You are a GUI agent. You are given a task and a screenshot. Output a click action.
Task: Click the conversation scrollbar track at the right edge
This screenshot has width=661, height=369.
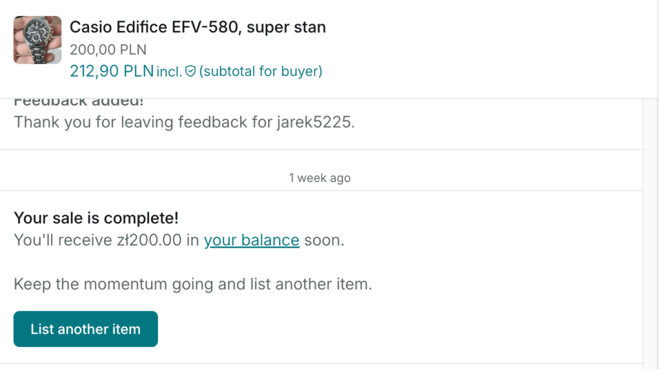651,234
